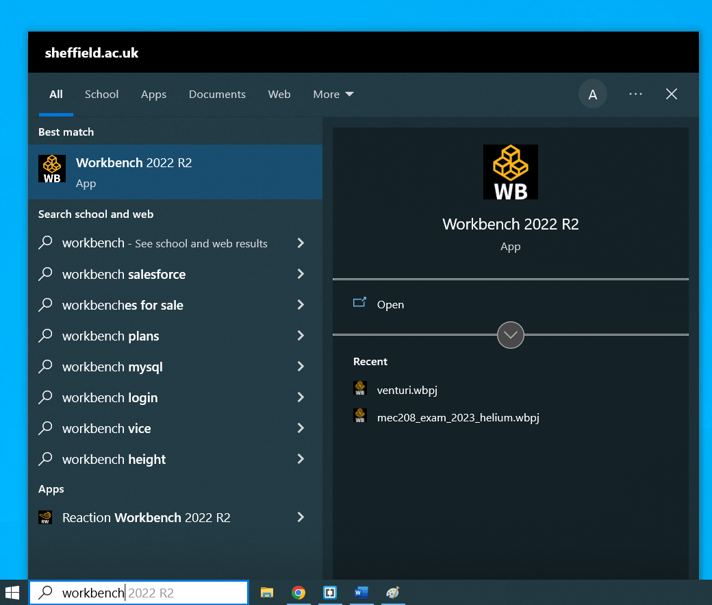
Task: Open recent file venturi.wbpj
Action: click(407, 390)
